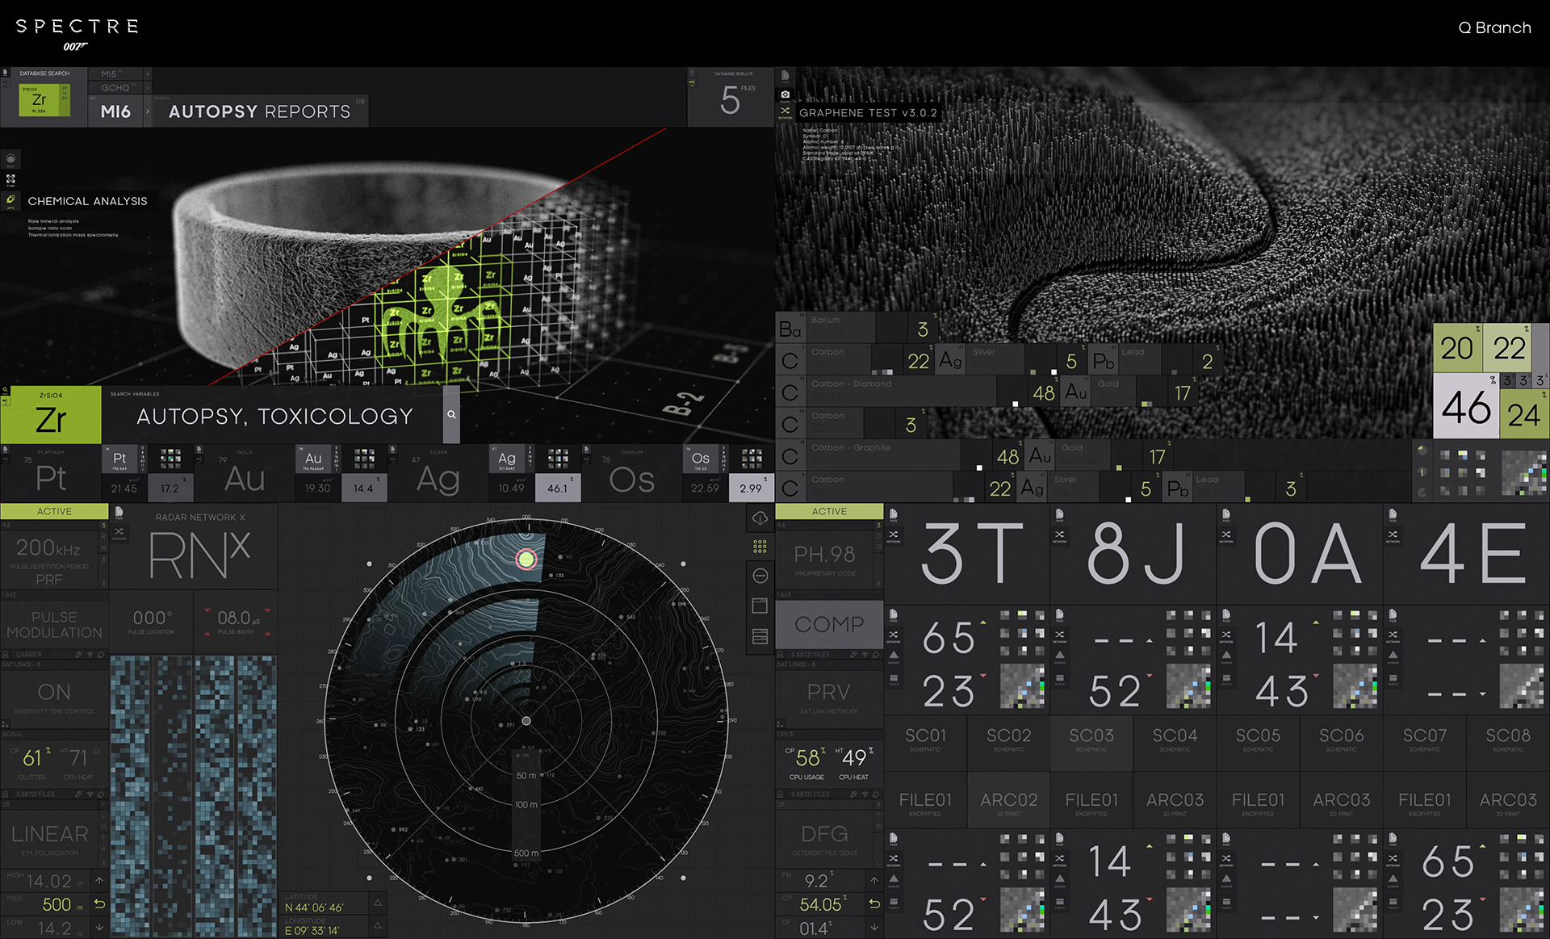Toggle the COMP mode tile
Viewport: 1550px width, 939px height.
(829, 624)
